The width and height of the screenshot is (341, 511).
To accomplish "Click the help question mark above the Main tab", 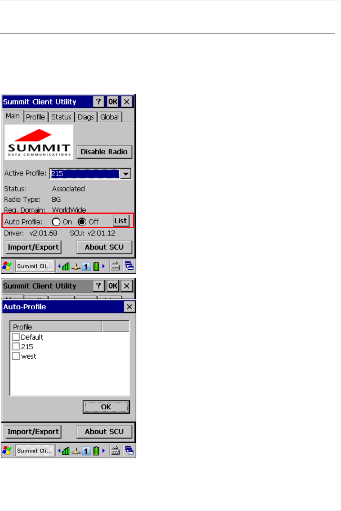I will 99,102.
